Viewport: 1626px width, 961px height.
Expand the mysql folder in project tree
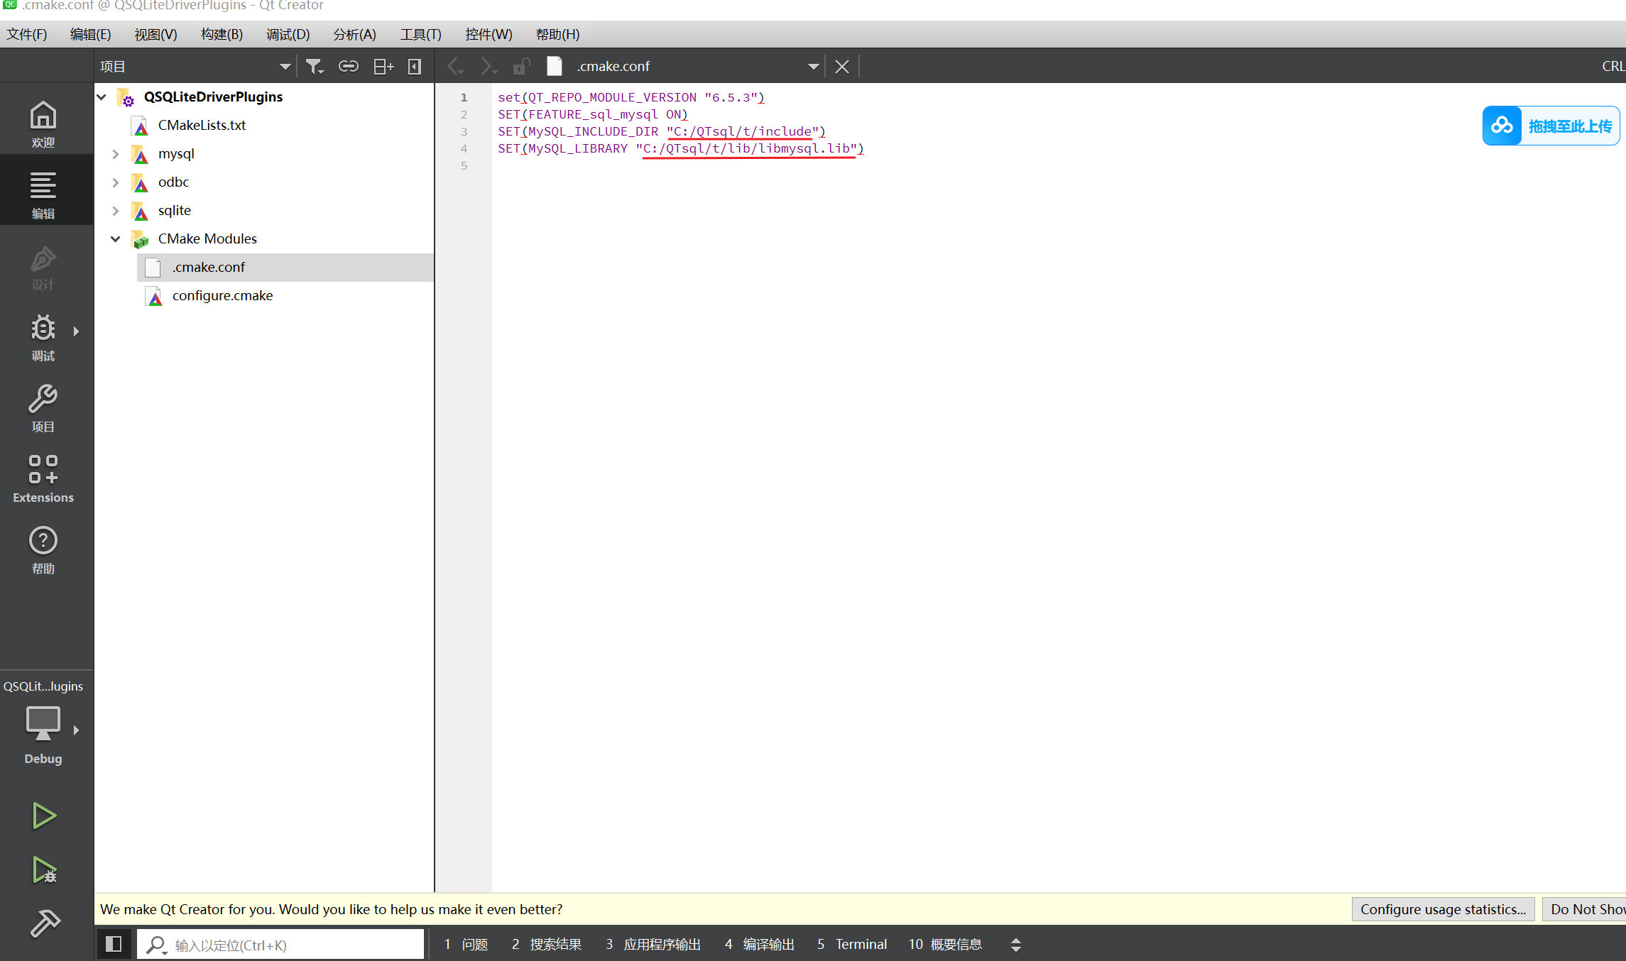point(116,154)
